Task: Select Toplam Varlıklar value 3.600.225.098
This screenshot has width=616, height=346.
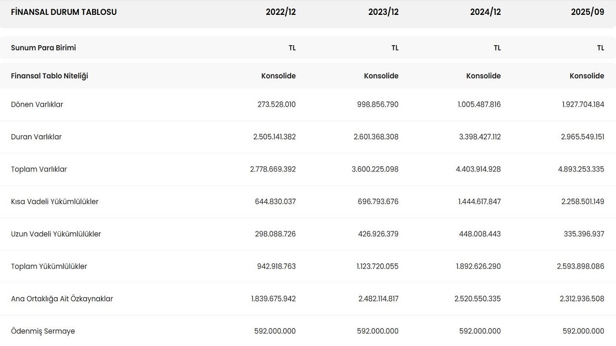Action: 375,169
